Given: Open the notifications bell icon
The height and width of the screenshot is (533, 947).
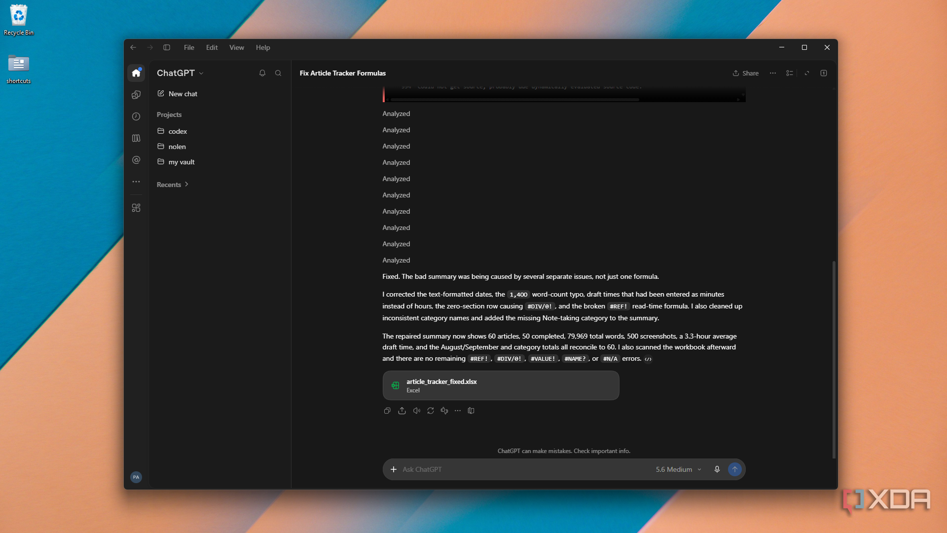Looking at the screenshot, I should pyautogui.click(x=262, y=73).
